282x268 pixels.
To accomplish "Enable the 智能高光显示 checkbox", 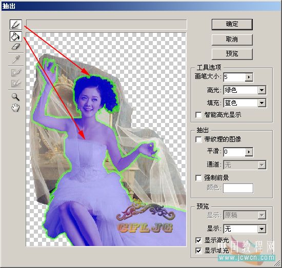I will point(198,115).
